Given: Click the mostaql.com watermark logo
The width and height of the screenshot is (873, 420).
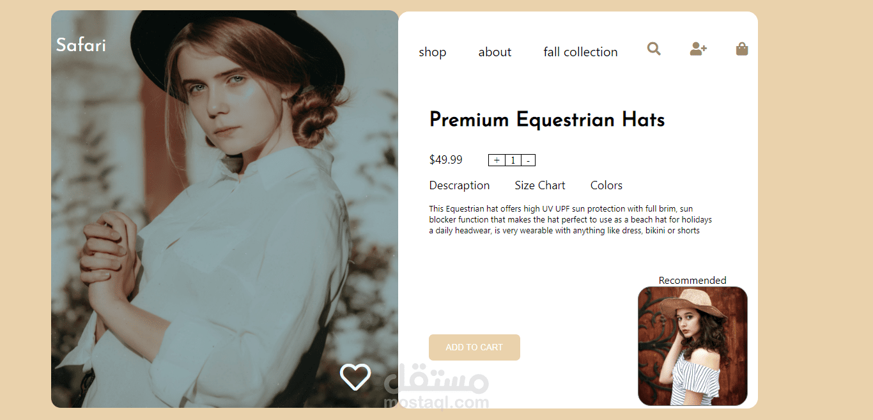Looking at the screenshot, I should (437, 388).
